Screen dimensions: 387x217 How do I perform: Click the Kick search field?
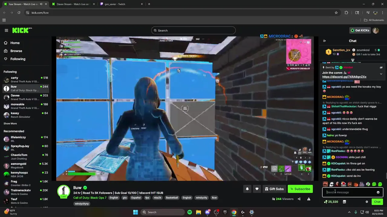tap(193, 30)
